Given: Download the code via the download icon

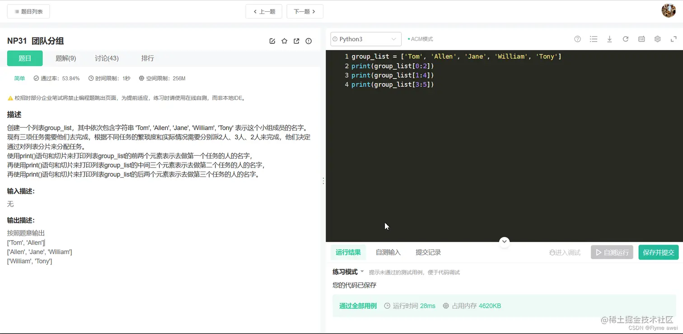Looking at the screenshot, I should (609, 39).
